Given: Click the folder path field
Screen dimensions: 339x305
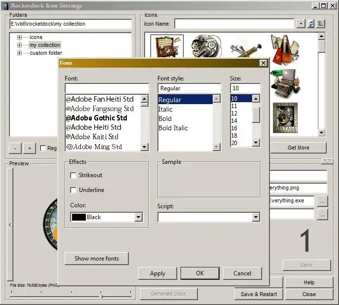Looking at the screenshot, I should click(x=71, y=24).
